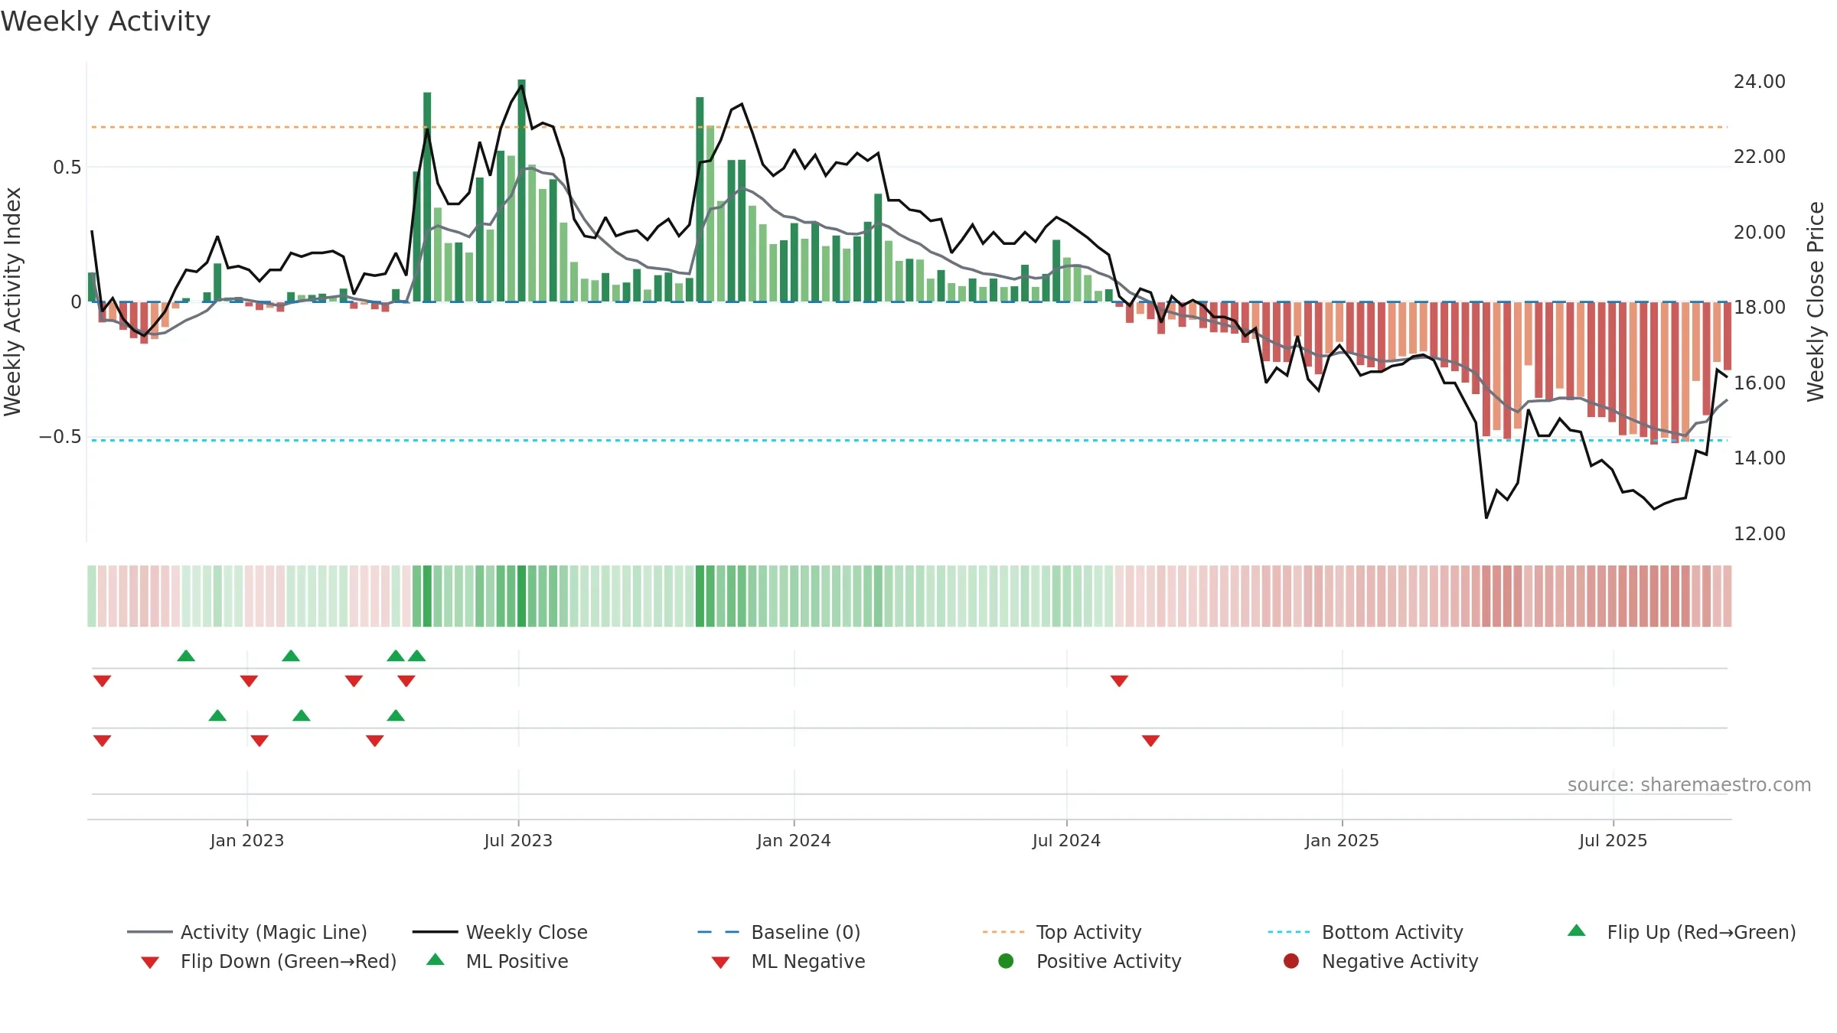Screen dimensions: 1837x1033
Task: Click the Jul 2023 x-axis label
Action: tap(518, 841)
